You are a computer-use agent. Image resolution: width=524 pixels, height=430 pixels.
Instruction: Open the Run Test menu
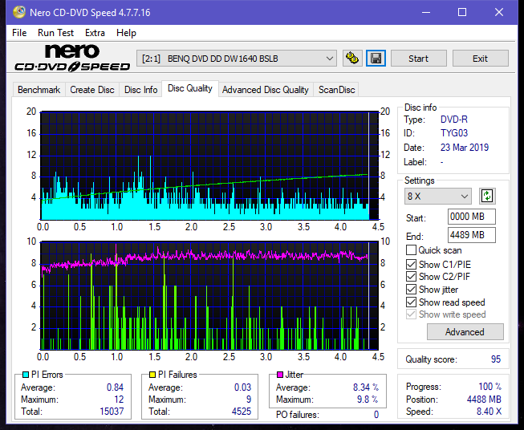coord(55,33)
